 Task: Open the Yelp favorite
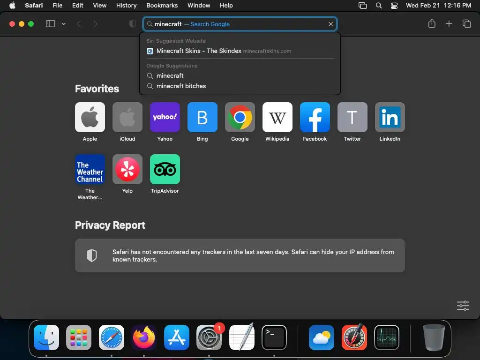[127, 169]
